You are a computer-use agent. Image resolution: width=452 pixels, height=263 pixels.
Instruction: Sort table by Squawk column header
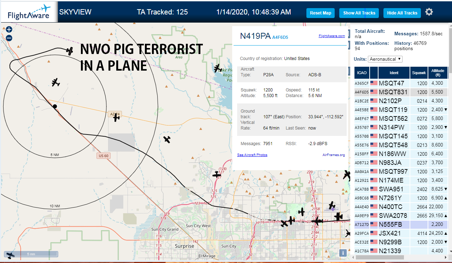pyautogui.click(x=419, y=73)
